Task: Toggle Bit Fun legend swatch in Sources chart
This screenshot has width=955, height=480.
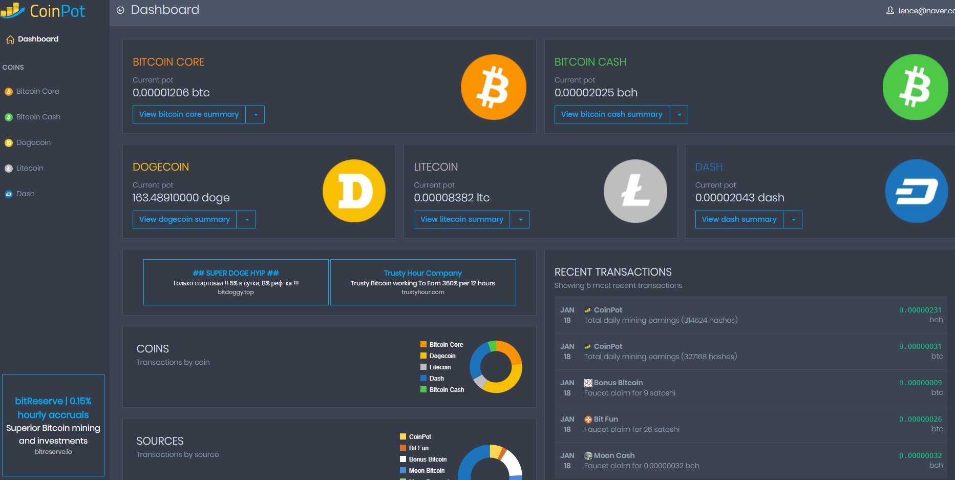Action: [x=403, y=448]
